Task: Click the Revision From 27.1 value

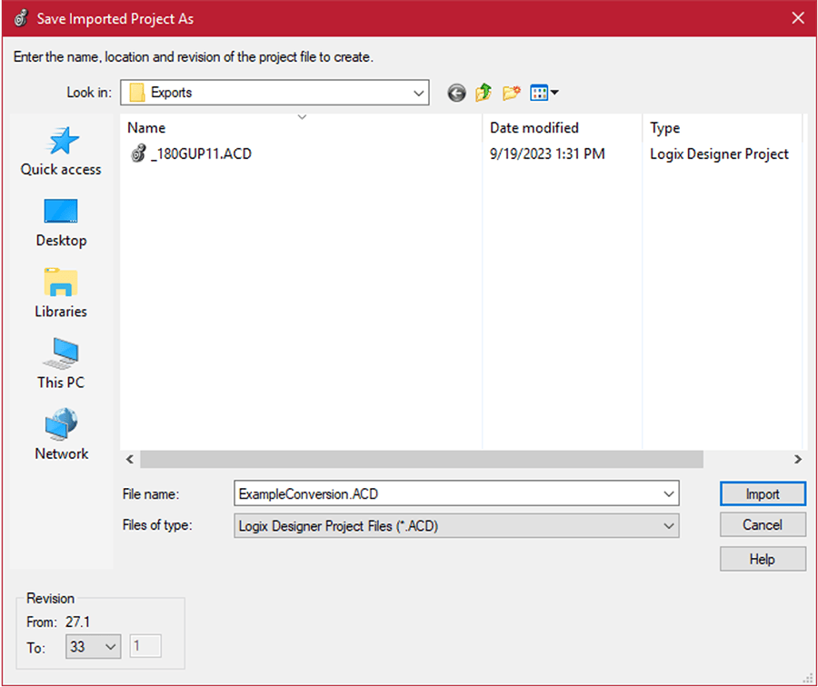Action: click(78, 622)
